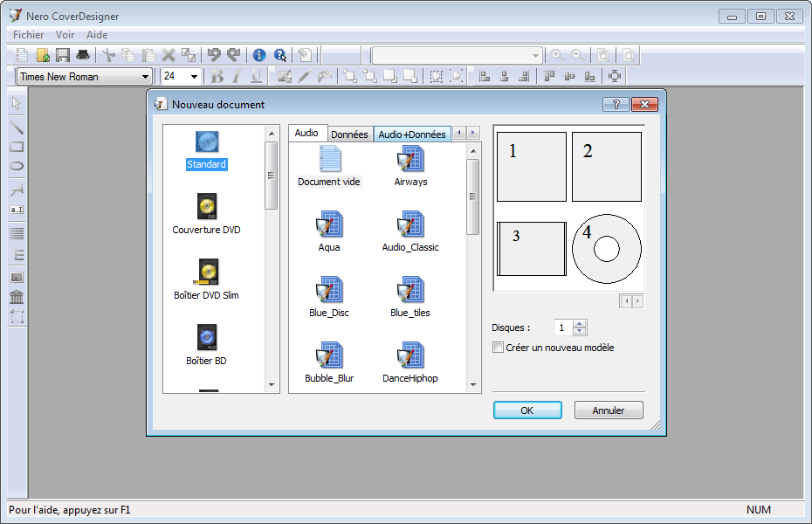The width and height of the screenshot is (812, 524).
Task: Select the Rectangle tool
Action: pyautogui.click(x=13, y=148)
